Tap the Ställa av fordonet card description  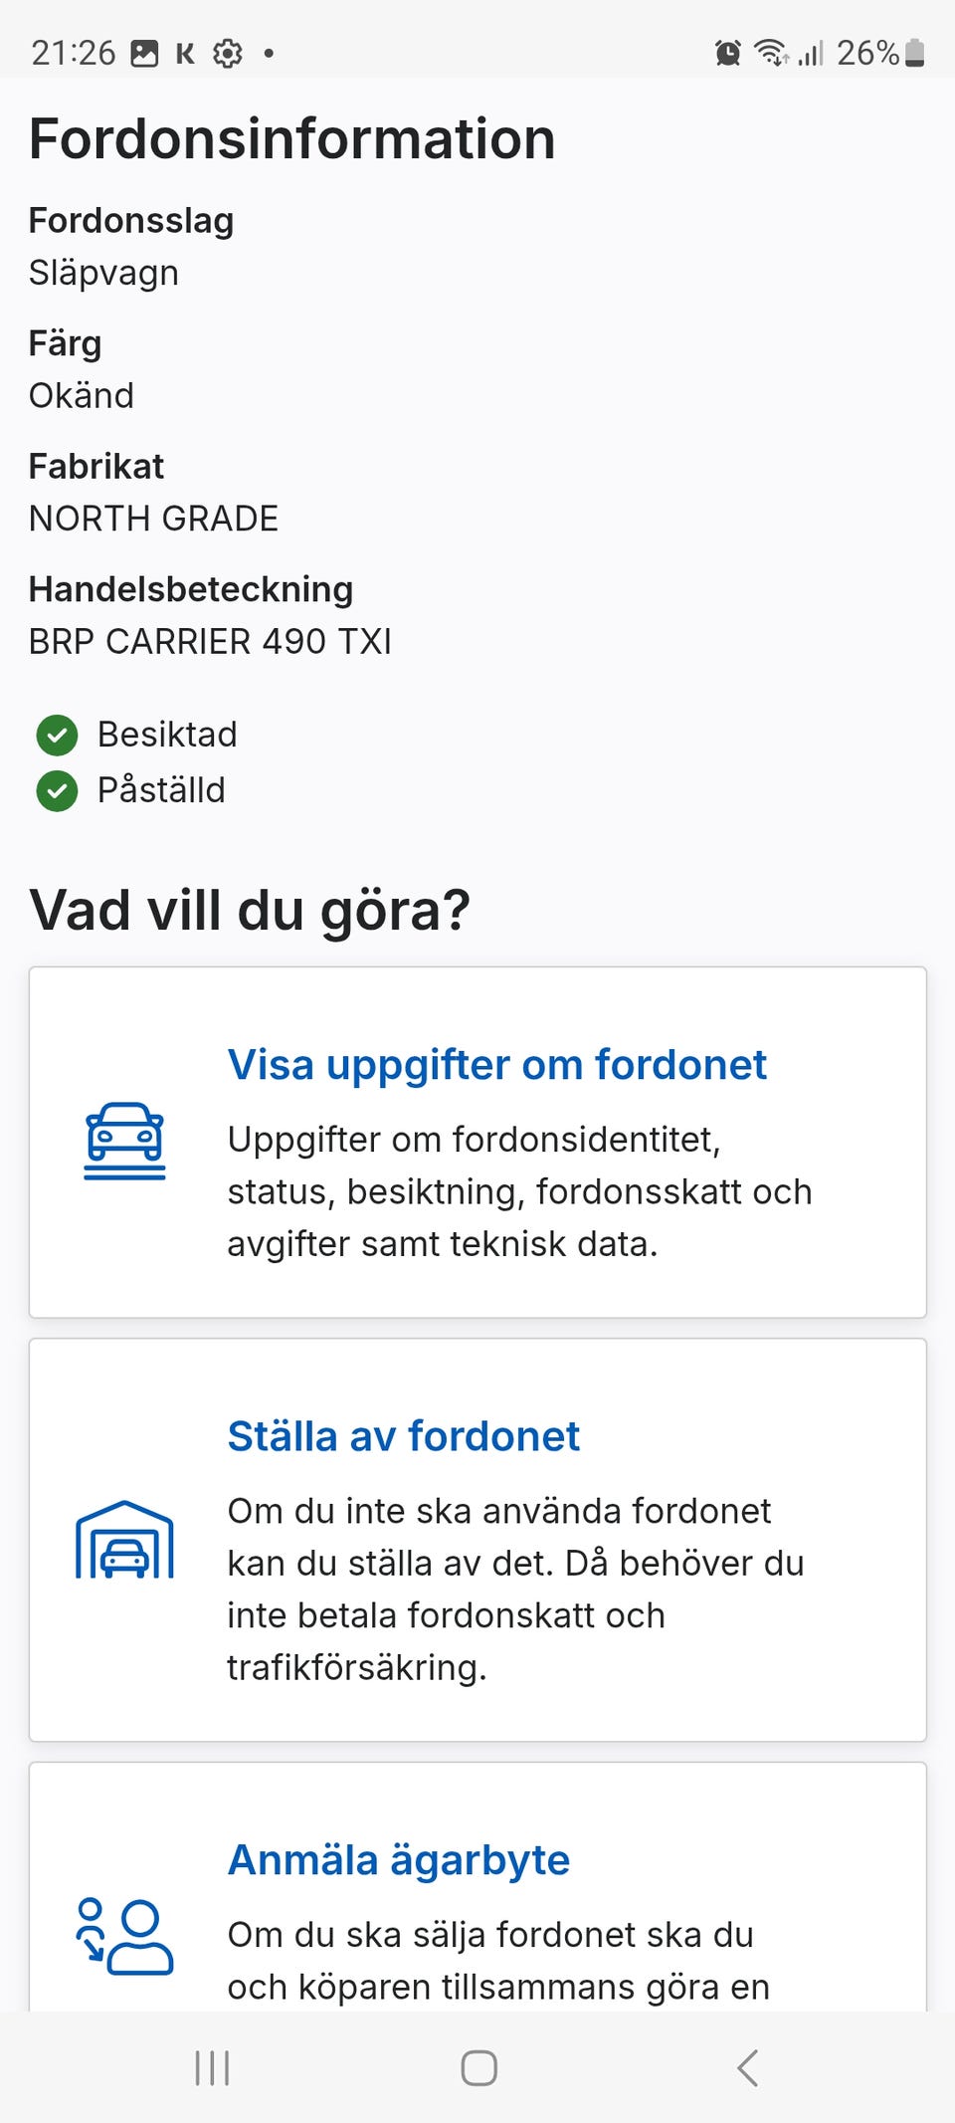[514, 1589]
